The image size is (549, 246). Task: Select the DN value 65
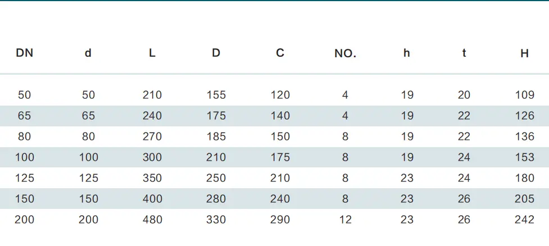point(25,116)
